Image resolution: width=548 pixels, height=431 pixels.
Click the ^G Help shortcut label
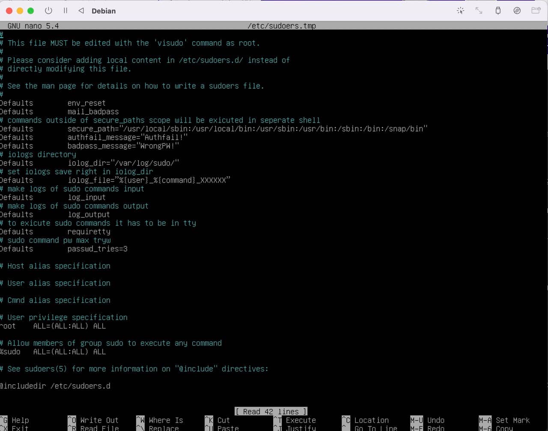(15, 420)
